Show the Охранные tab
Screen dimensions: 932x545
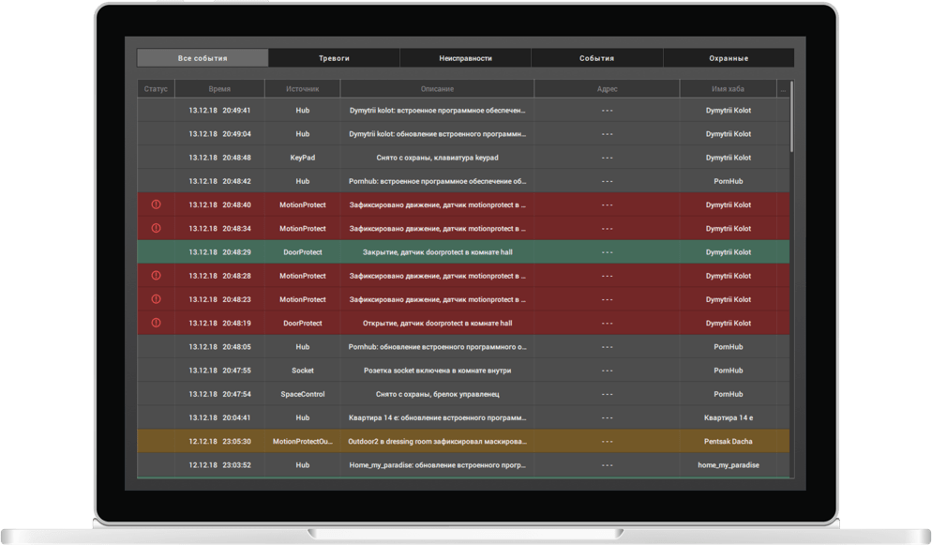pos(729,58)
